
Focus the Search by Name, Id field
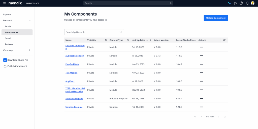click(91, 32)
